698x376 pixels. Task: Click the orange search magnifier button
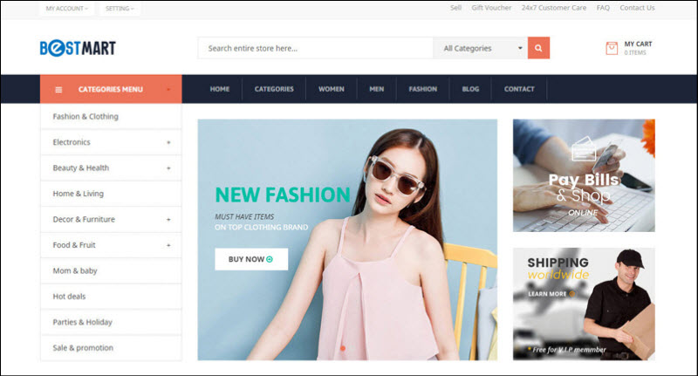[538, 48]
